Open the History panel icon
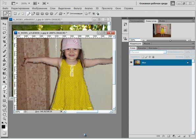The height and width of the screenshot is (139, 196). tap(125, 24)
